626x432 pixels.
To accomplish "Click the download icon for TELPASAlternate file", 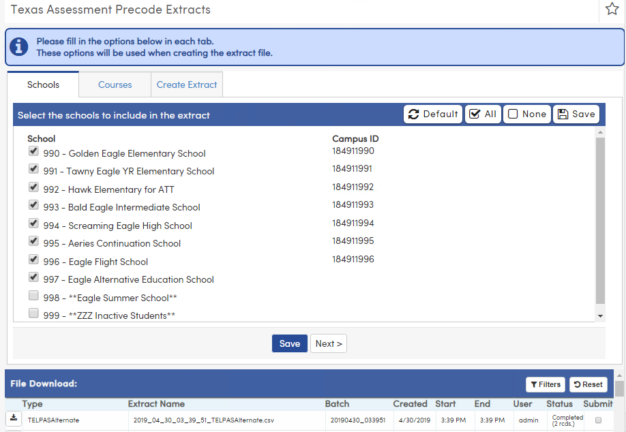I will 13,416.
